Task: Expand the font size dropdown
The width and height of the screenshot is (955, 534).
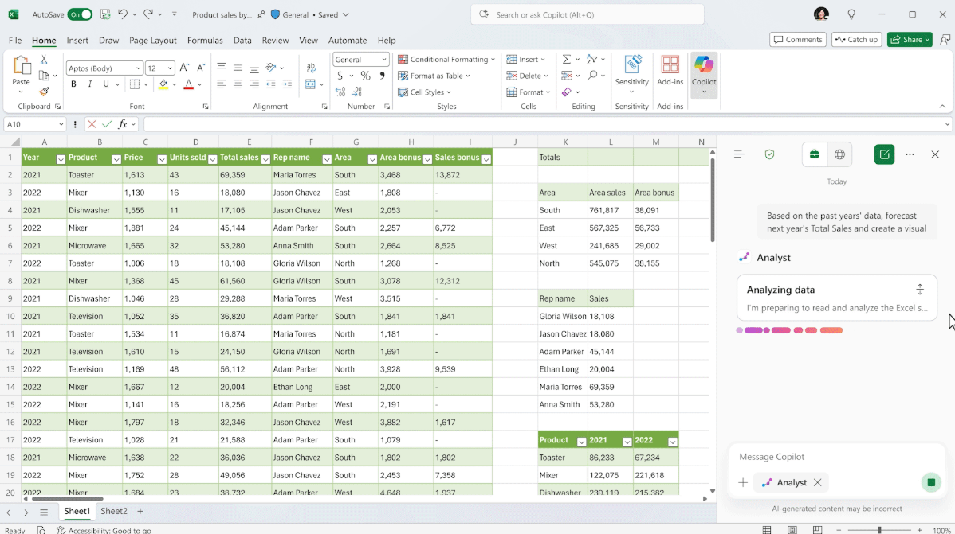Action: [x=170, y=68]
